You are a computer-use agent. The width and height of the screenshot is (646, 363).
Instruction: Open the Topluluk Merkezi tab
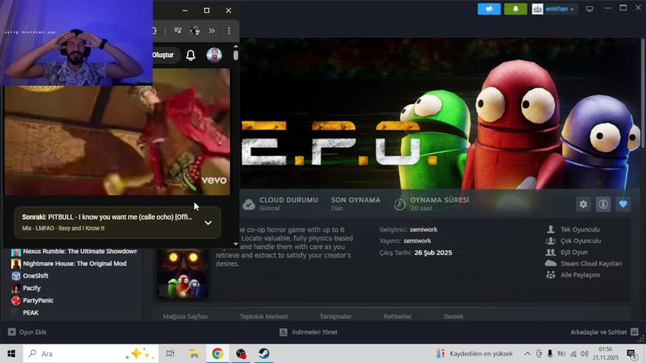point(264,317)
